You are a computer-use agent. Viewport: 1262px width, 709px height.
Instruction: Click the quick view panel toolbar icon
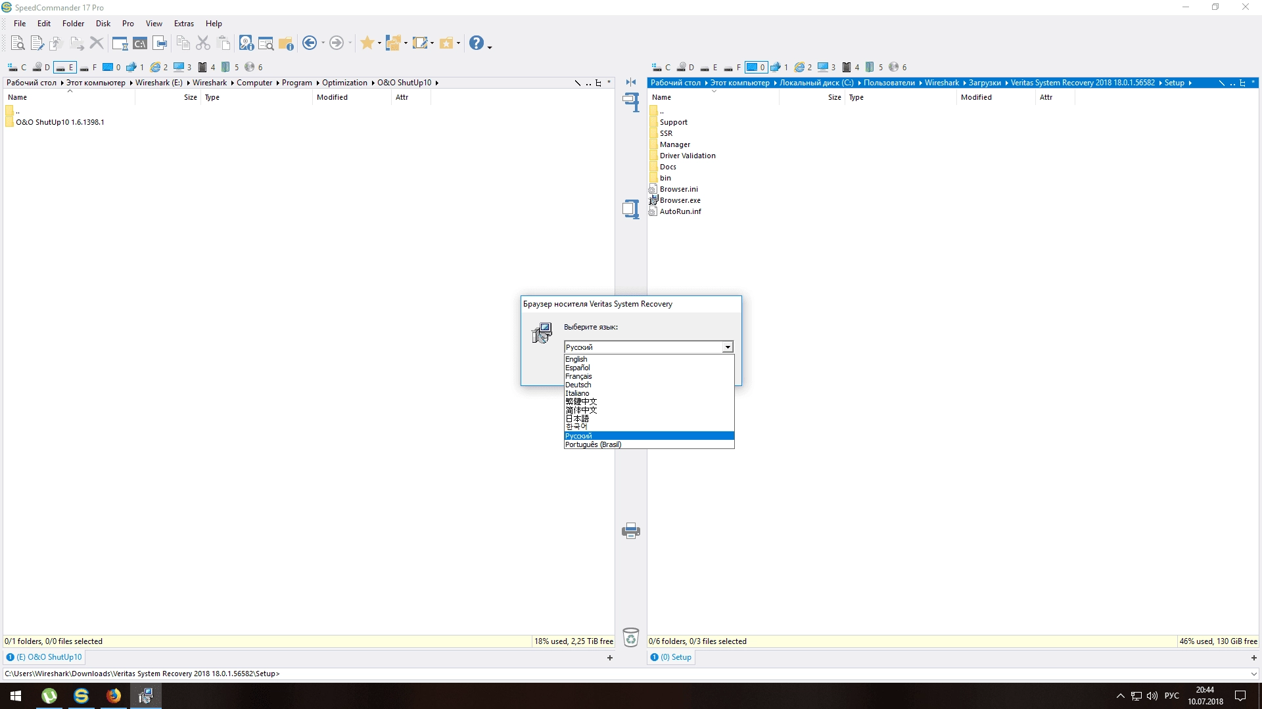(160, 43)
